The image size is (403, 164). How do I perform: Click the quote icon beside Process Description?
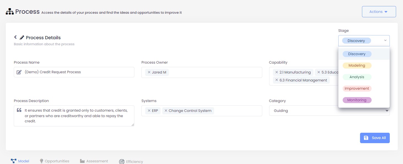point(19,110)
